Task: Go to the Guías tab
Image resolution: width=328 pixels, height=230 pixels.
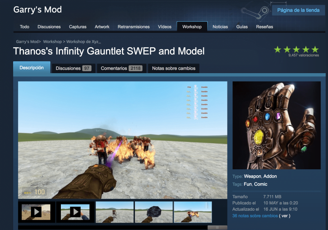Action: (242, 27)
